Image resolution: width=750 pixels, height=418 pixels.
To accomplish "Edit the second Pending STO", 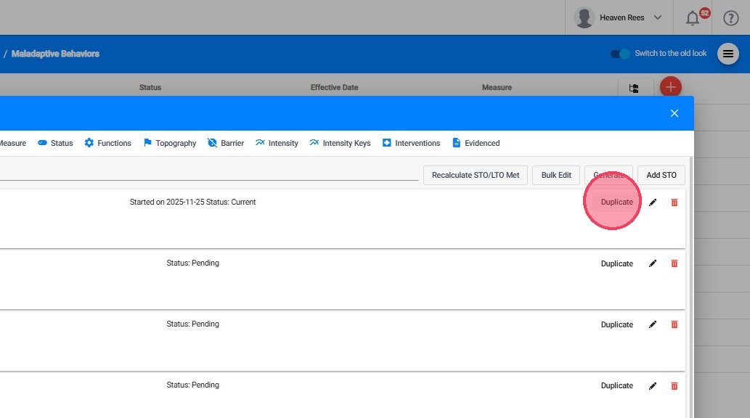I will click(x=653, y=324).
